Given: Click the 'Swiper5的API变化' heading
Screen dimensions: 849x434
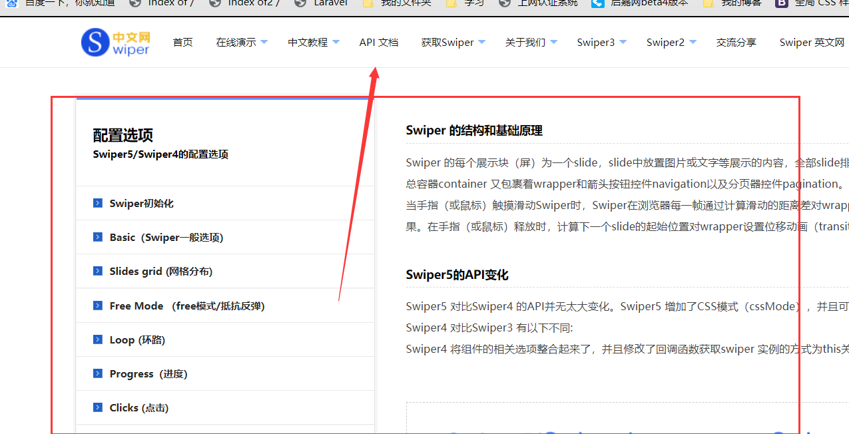Looking at the screenshot, I should (x=457, y=275).
